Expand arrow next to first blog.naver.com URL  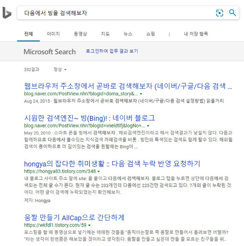(x=141, y=94)
